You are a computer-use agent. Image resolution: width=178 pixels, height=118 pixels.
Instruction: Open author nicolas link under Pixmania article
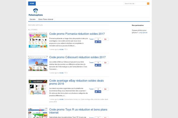coord(61,50)
